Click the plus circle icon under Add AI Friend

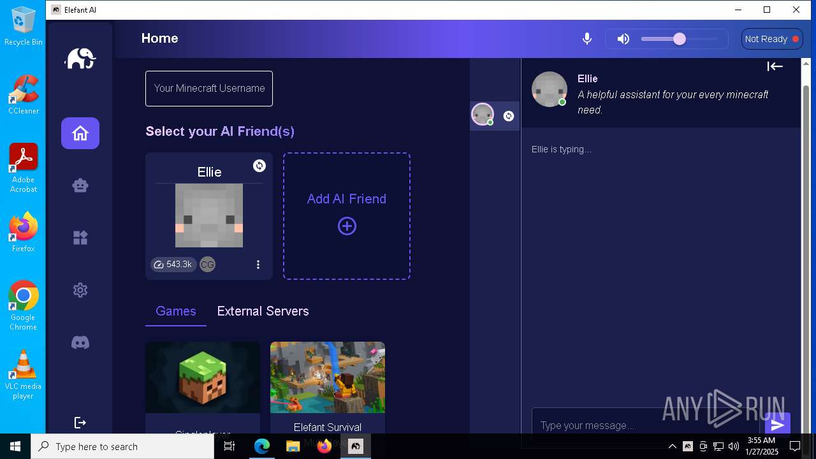(347, 226)
